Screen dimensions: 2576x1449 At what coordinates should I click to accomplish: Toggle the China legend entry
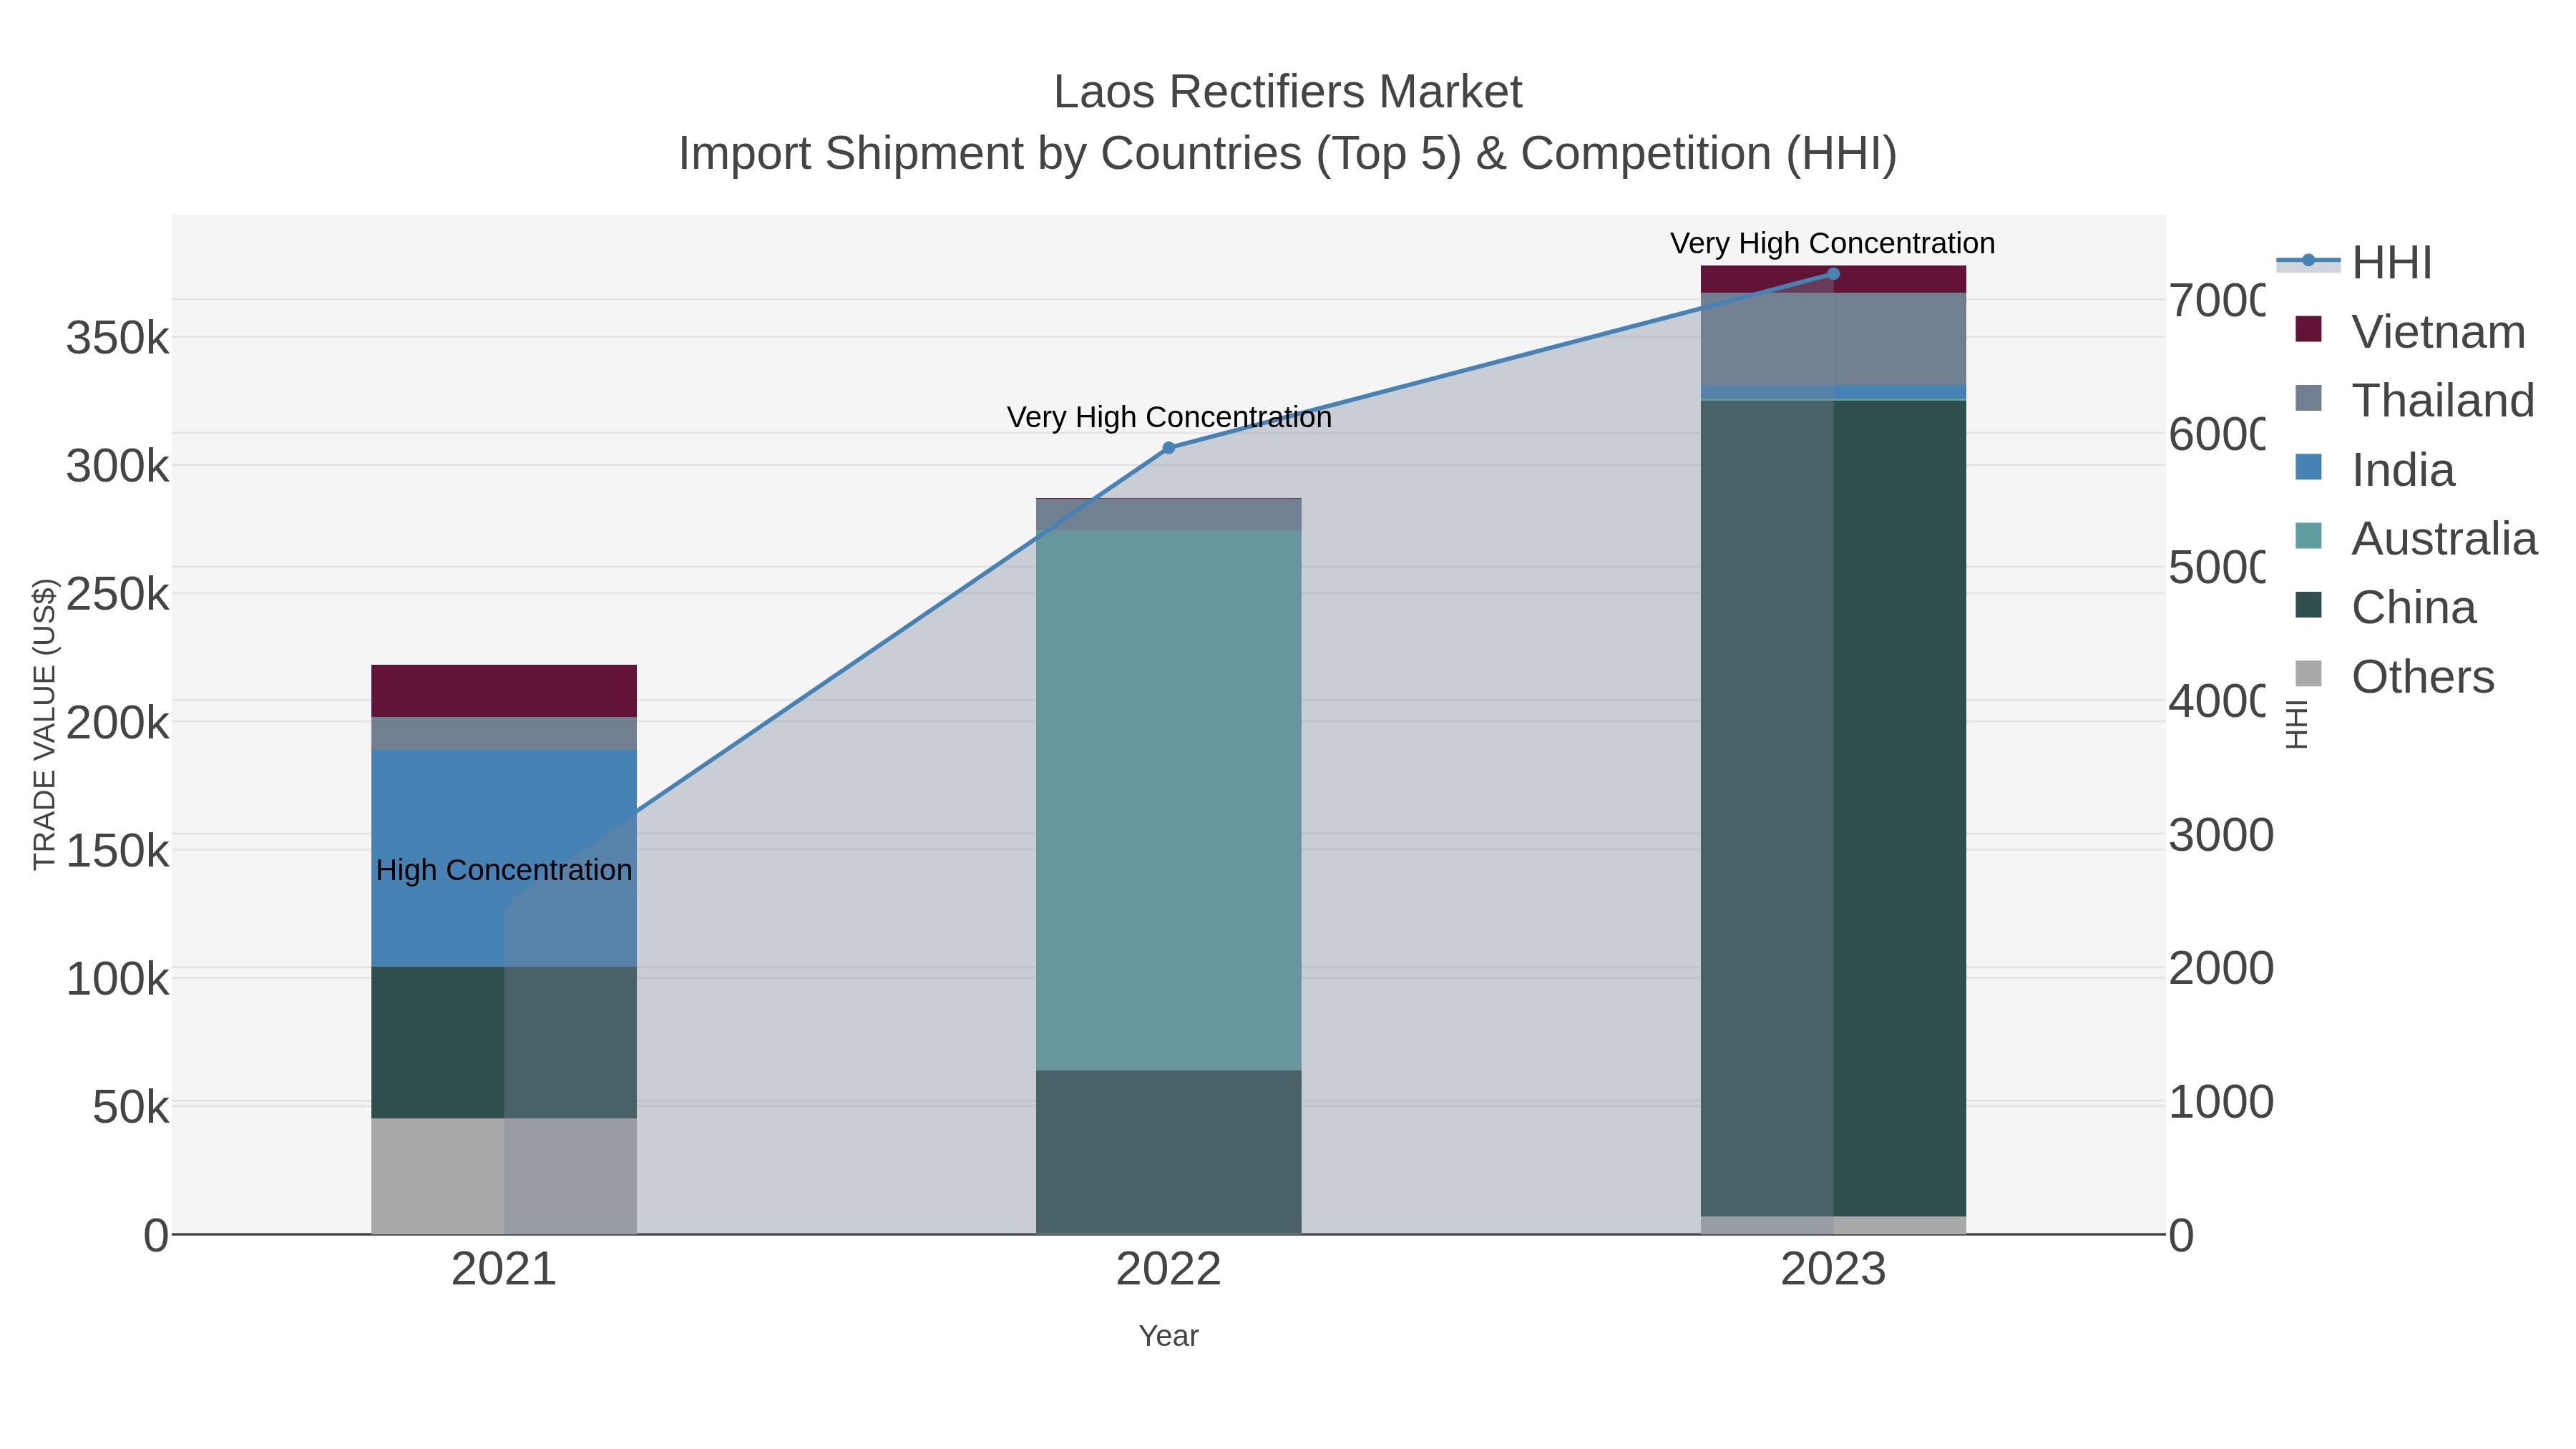[2385, 608]
